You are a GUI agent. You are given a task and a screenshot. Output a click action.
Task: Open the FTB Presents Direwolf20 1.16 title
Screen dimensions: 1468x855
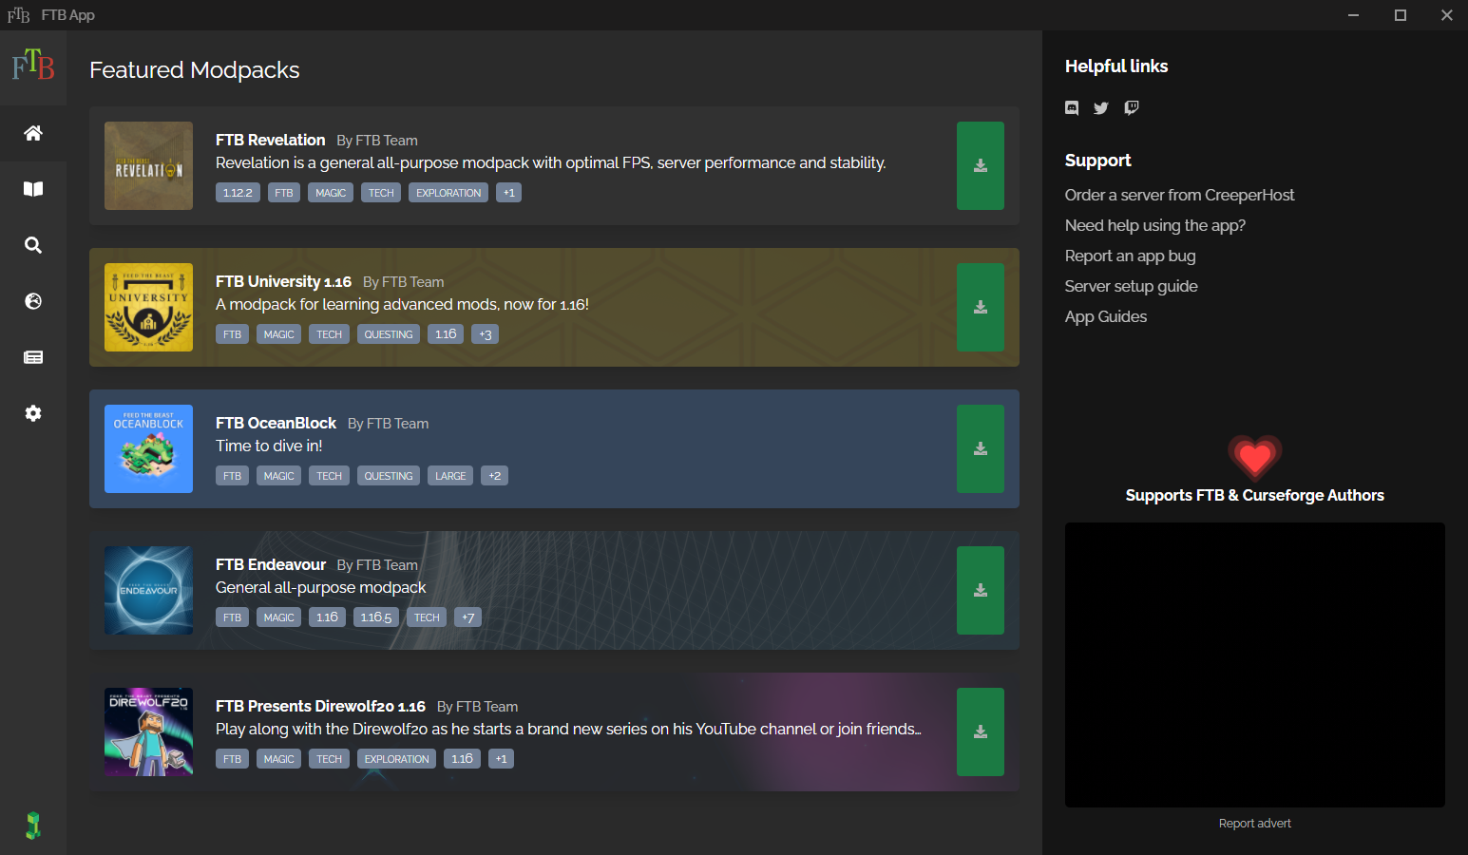pos(320,706)
